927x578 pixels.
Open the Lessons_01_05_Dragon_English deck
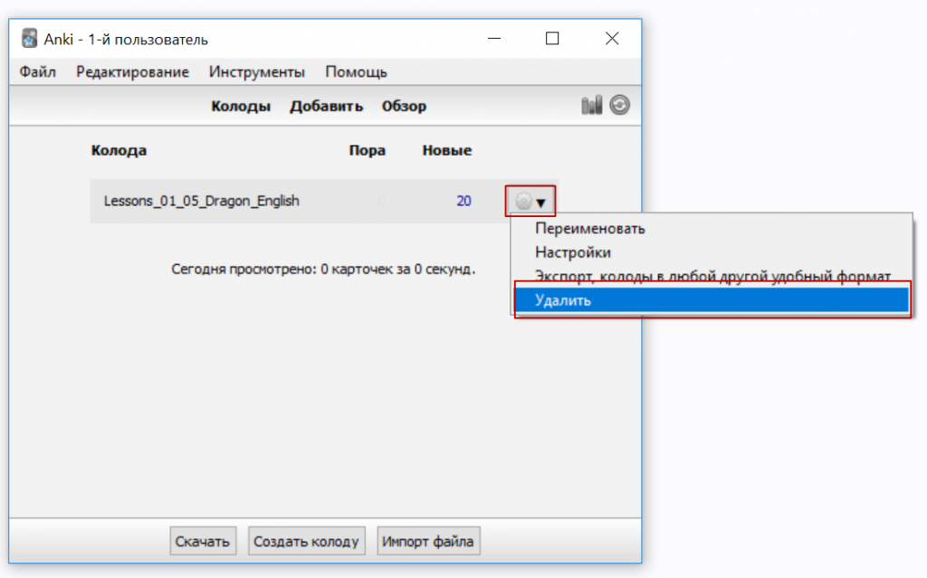point(202,201)
